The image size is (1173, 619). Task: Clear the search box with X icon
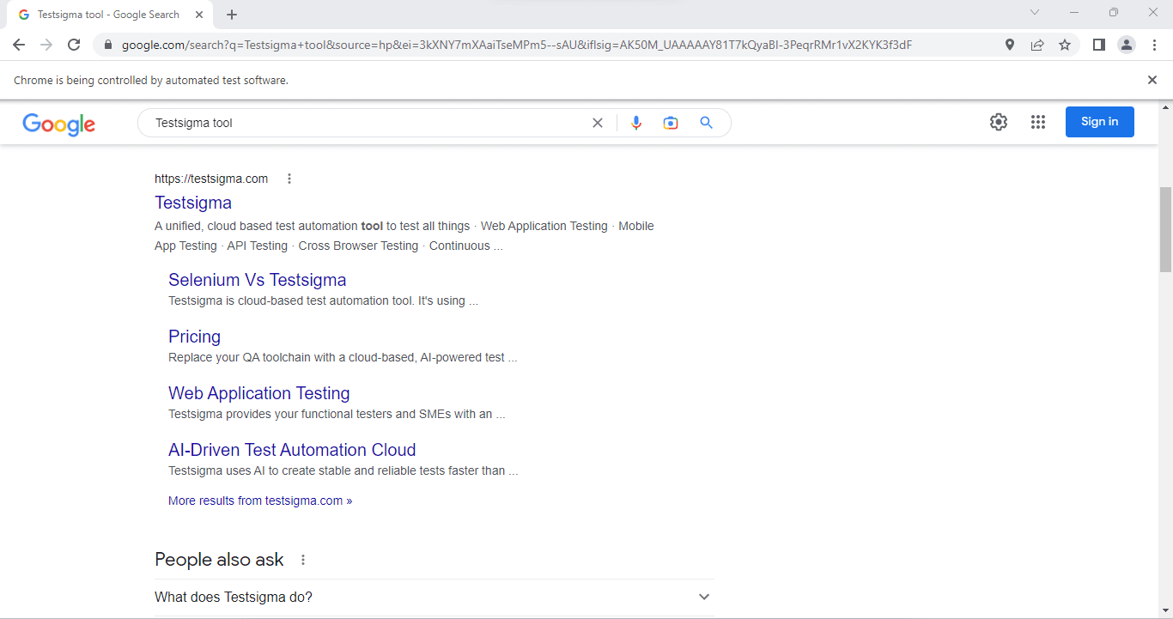coord(598,123)
